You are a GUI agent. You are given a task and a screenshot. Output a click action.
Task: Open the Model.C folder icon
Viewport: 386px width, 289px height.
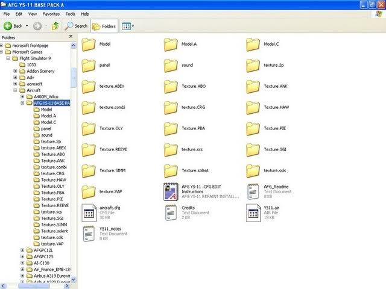(253, 44)
